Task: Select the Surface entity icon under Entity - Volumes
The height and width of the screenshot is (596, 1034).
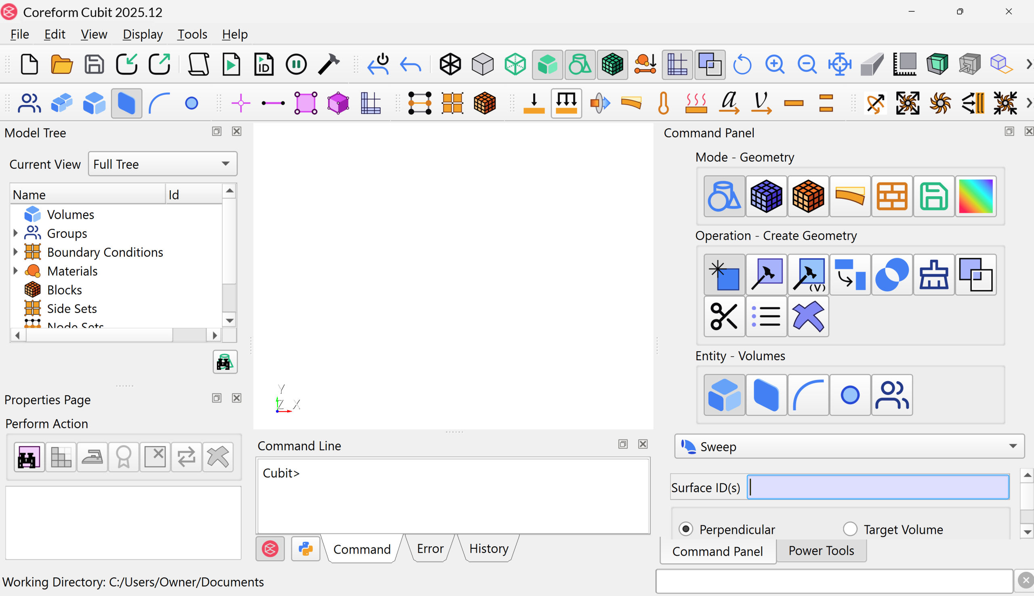Action: click(766, 394)
